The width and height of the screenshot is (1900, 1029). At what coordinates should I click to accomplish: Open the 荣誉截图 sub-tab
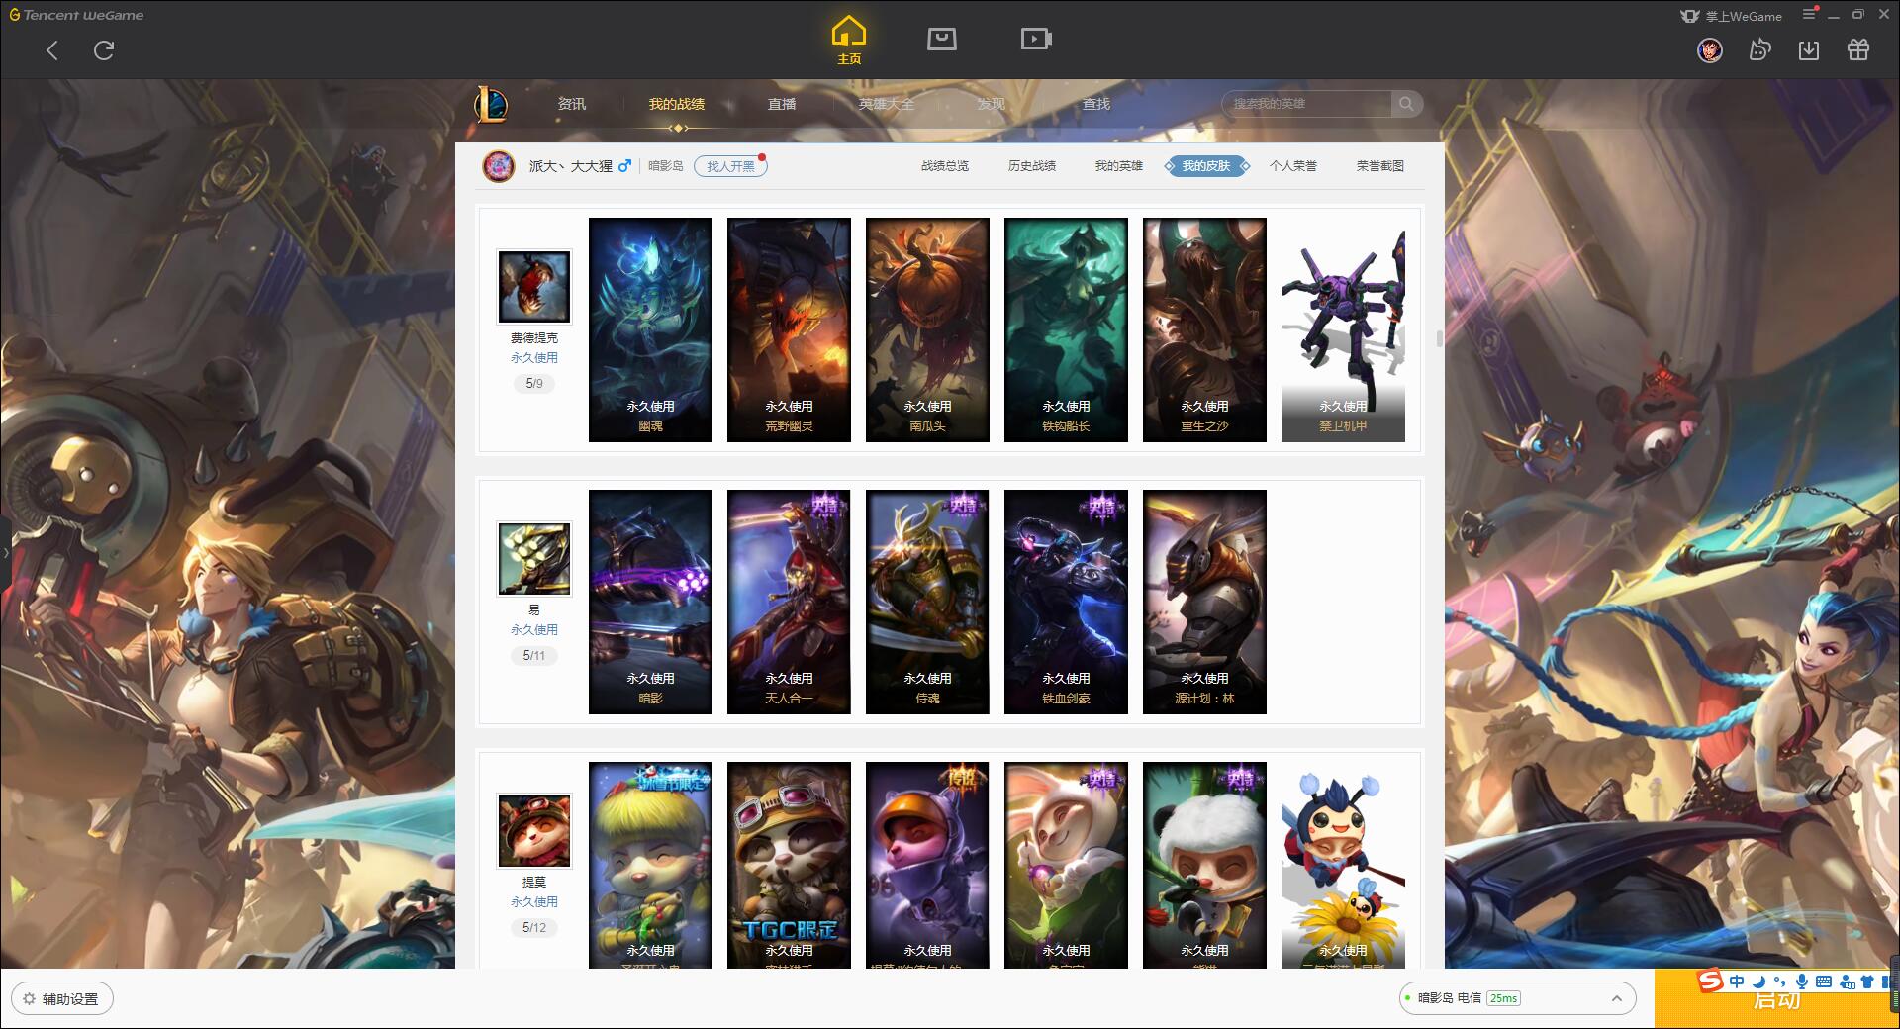[x=1380, y=166]
